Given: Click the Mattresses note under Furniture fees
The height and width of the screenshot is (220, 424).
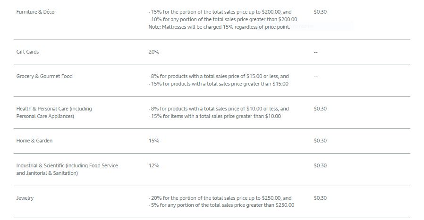Looking at the screenshot, I should (x=219, y=27).
